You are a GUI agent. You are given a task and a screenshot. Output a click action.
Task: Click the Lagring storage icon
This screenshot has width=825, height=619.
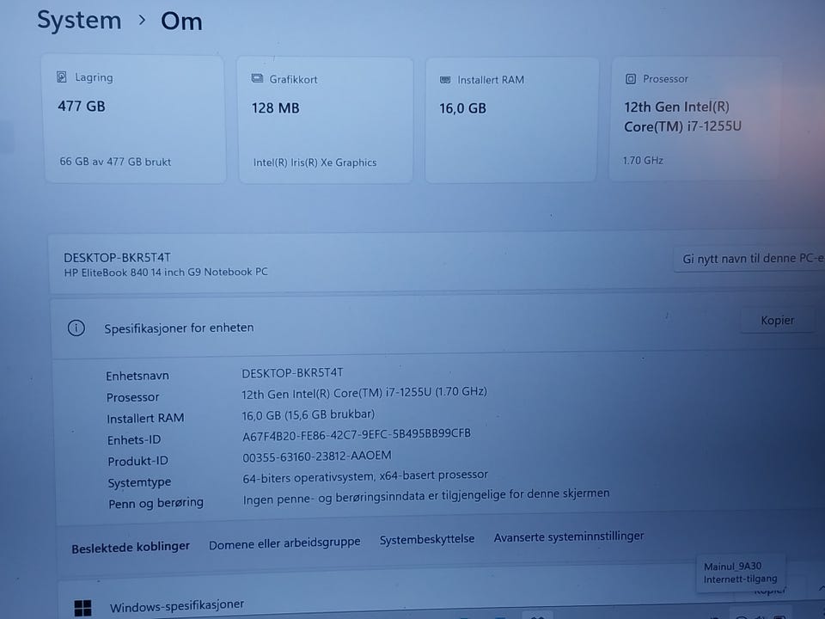click(x=62, y=77)
